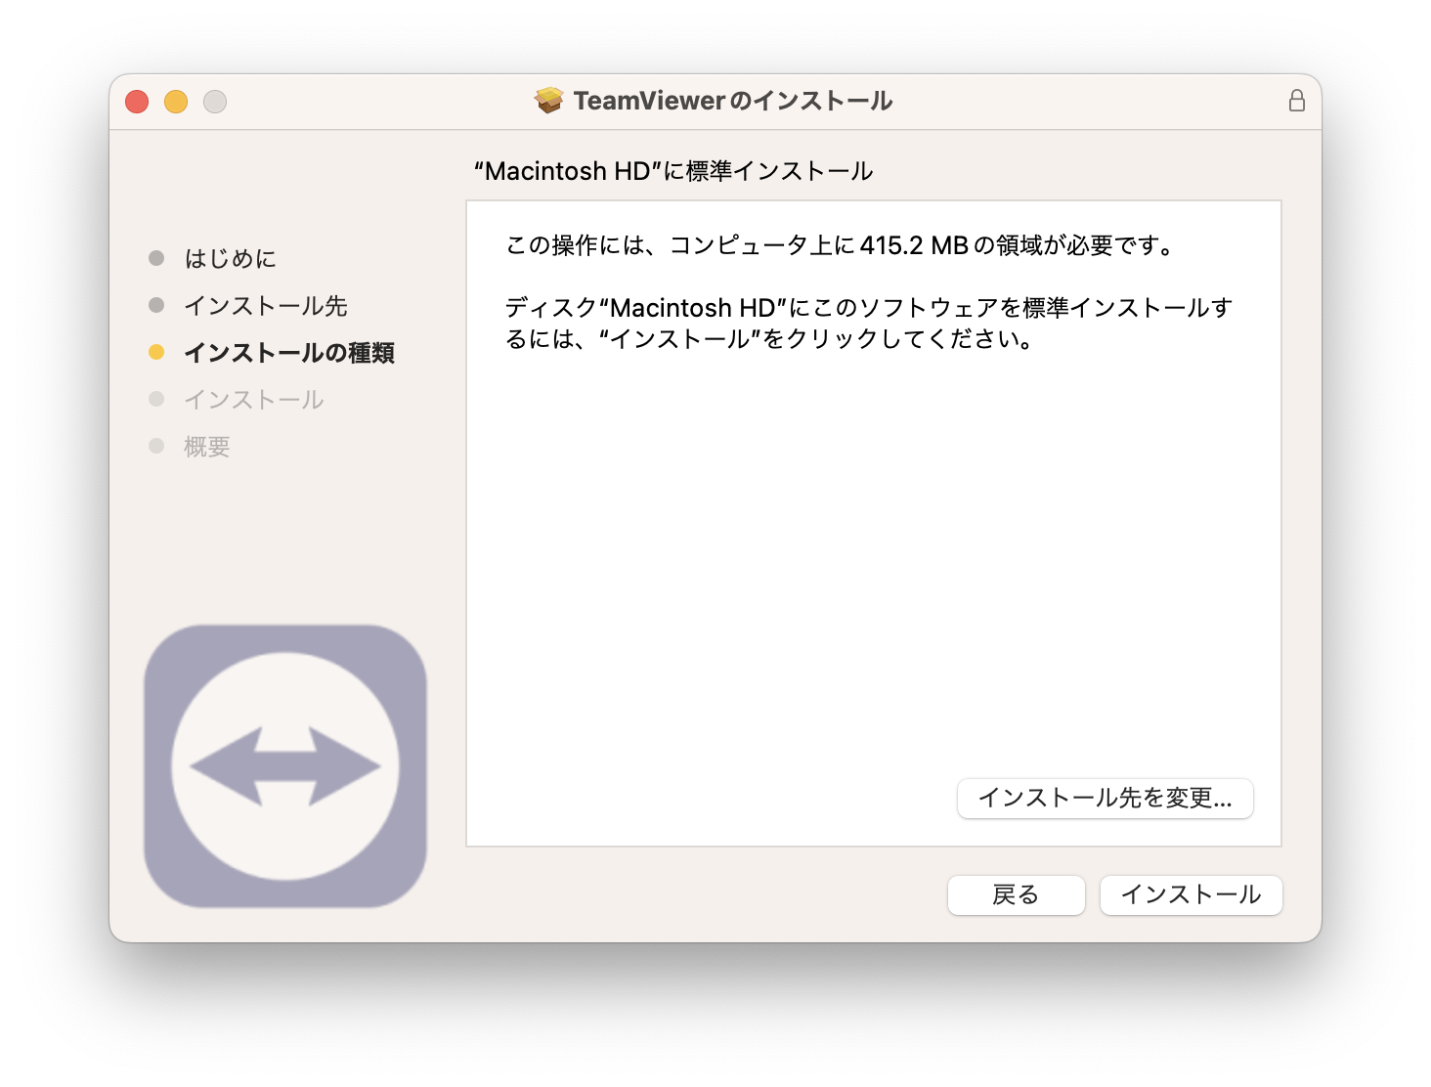Click the “Macintosh HD”に標準インストール heading
The image size is (1431, 1087).
673,171
